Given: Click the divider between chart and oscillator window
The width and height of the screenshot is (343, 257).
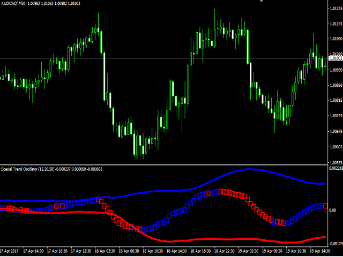Looking at the screenshot, I should (164, 164).
